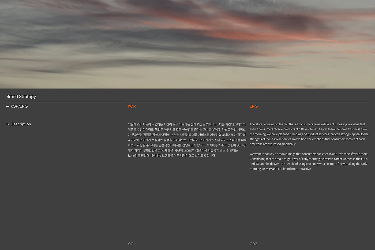Click the arrow icon beside KOR/ENG

8,106
